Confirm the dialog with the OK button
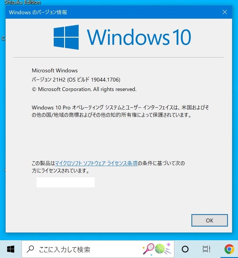 (210, 220)
